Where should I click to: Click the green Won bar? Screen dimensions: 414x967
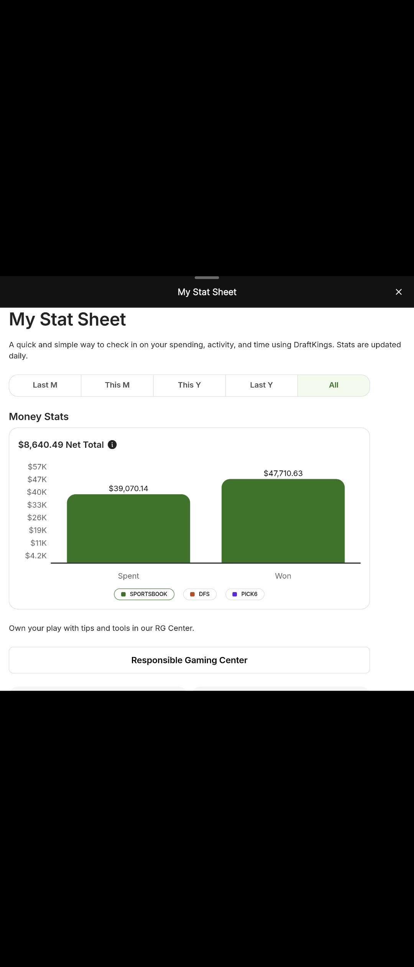pyautogui.click(x=283, y=522)
